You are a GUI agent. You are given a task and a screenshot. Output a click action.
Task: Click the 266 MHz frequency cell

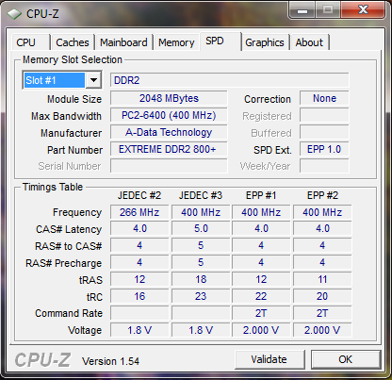point(139,212)
